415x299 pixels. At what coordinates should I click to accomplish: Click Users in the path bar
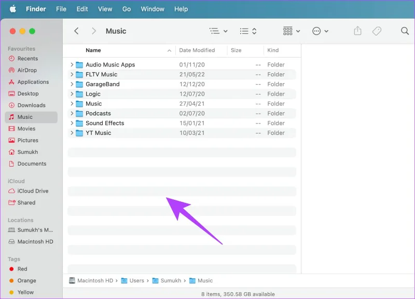point(133,280)
